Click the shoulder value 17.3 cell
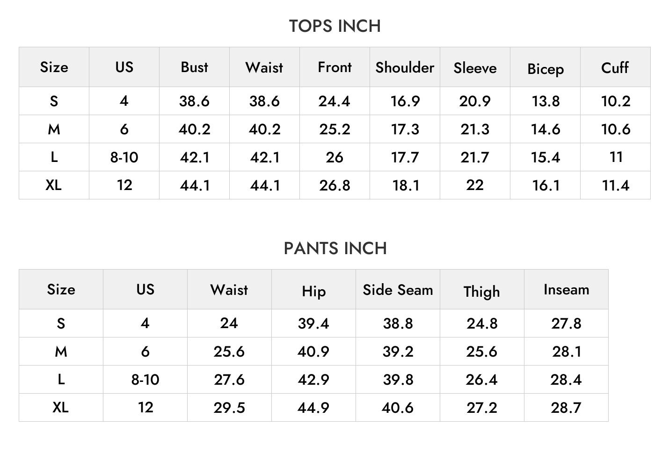The image size is (669, 454). 405,129
